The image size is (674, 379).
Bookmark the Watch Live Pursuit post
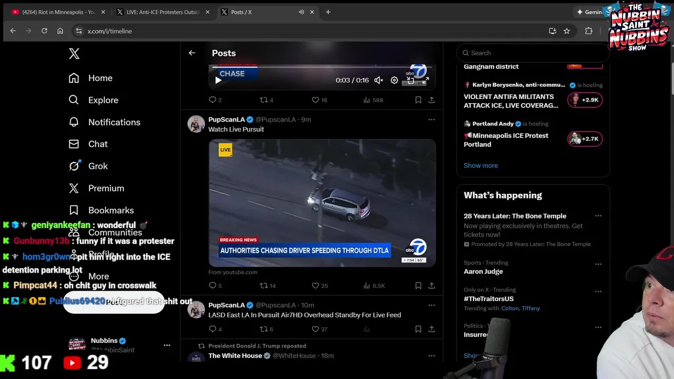point(418,286)
